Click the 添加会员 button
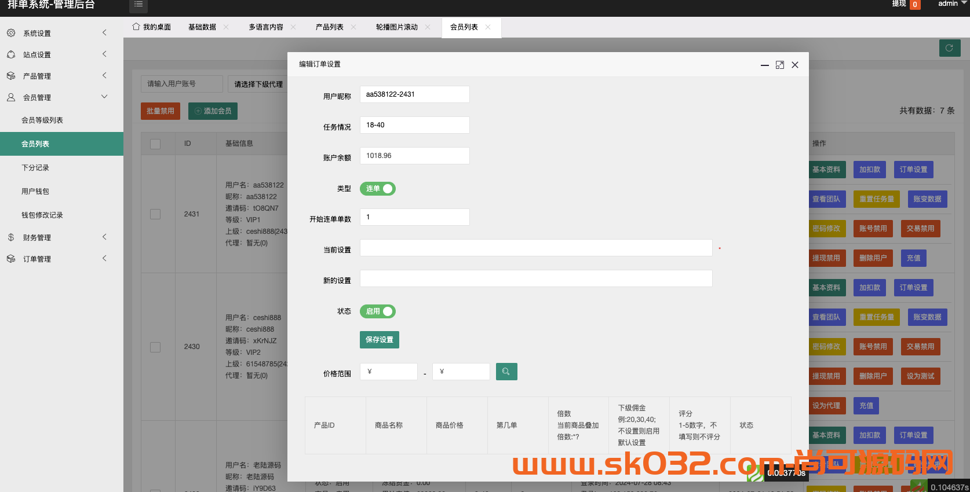Image resolution: width=970 pixels, height=492 pixels. click(213, 111)
